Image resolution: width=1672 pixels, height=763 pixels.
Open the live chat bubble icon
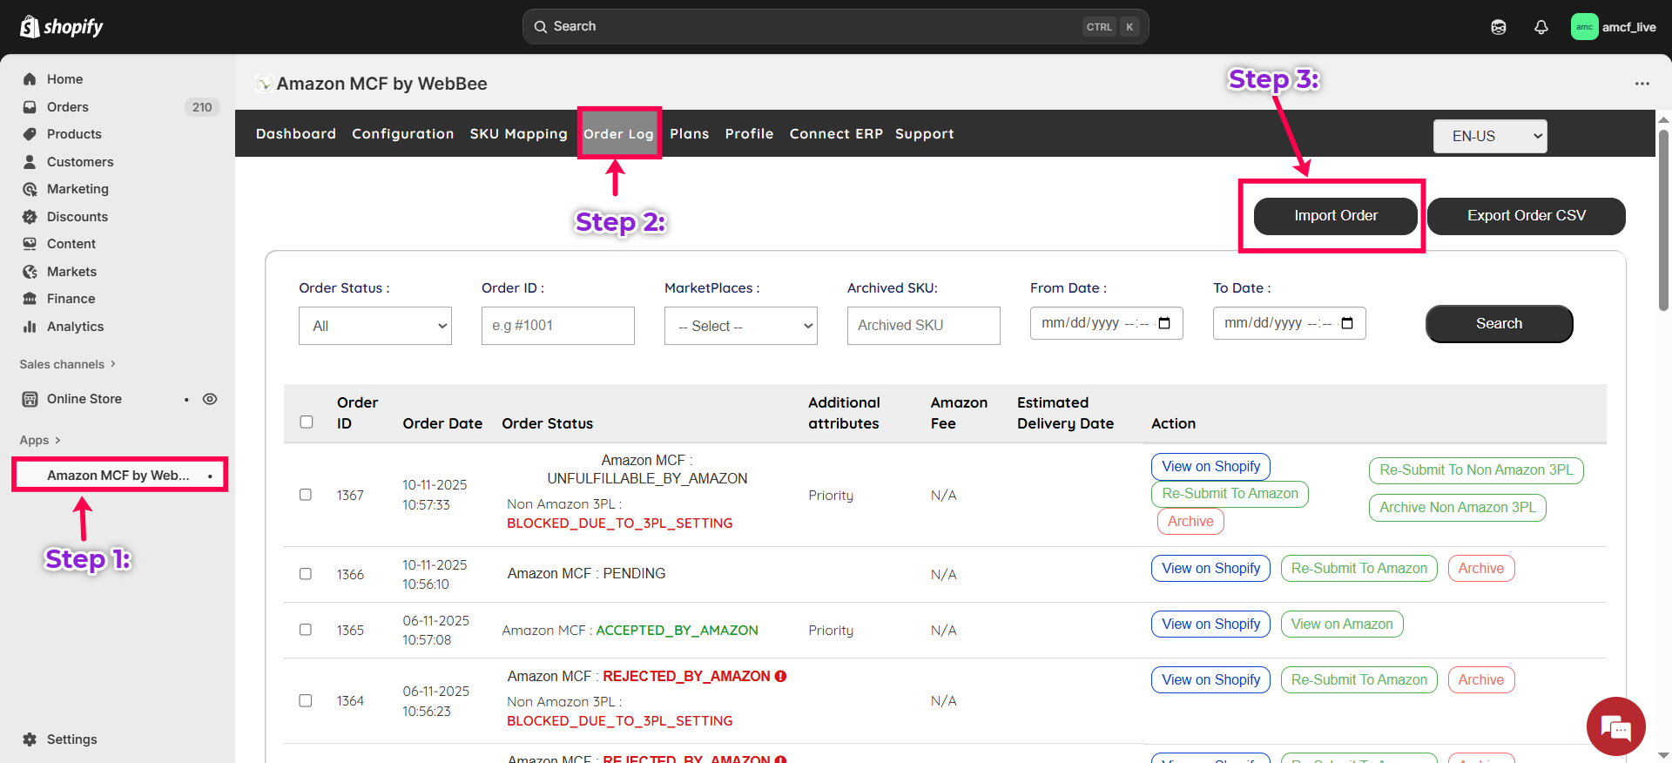tap(1615, 726)
